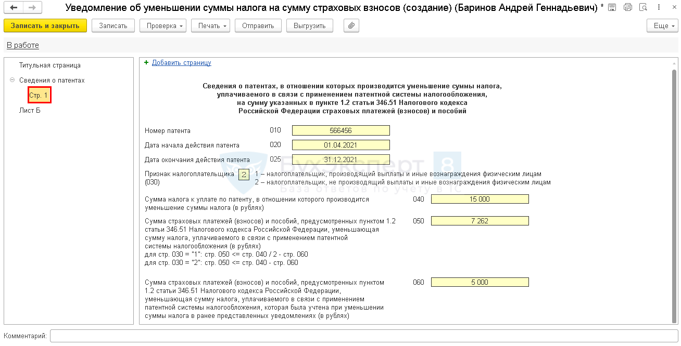This screenshot has width=681, height=346.
Task: Click the Записать button
Action: pyautogui.click(x=113, y=25)
